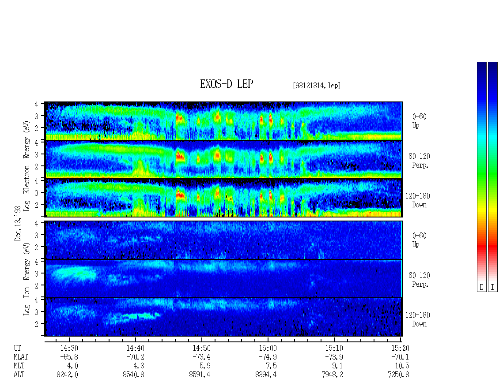The height and width of the screenshot is (386, 499).
Task: Click the 14:50 UT time label
Action: (x=201, y=348)
